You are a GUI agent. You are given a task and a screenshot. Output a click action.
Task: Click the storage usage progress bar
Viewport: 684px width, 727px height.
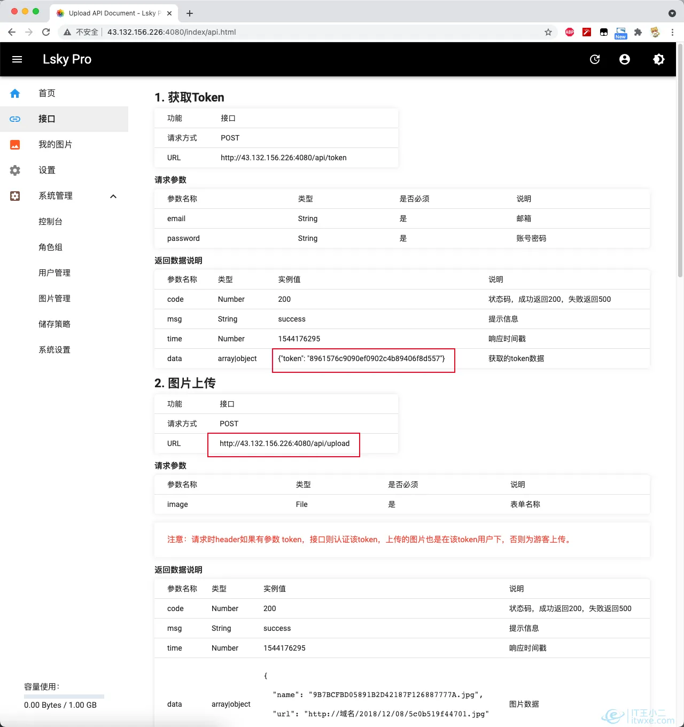coord(64,697)
